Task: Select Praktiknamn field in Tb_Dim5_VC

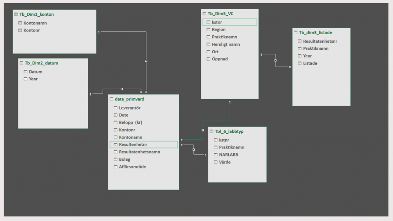Action: tap(224, 37)
